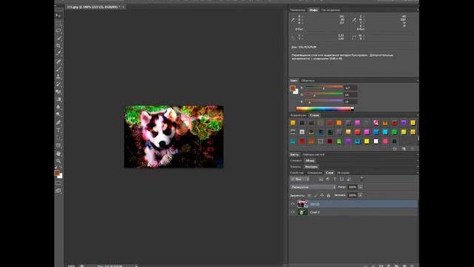Viewport: 474px width, 267px height.
Task: Select the Move tool
Action: click(59, 16)
